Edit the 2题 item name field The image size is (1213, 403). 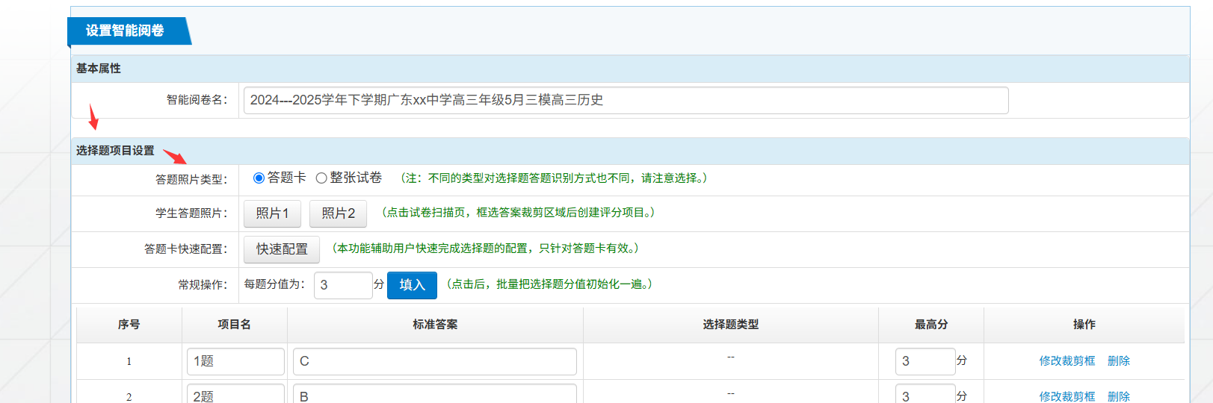(x=235, y=395)
